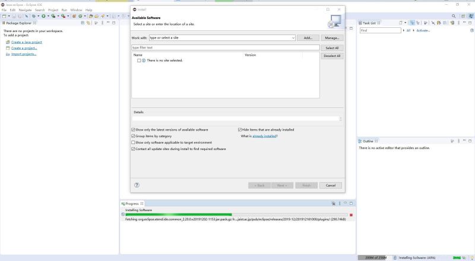
Task: Click the Run External Tools icon
Action: [x=64, y=16]
